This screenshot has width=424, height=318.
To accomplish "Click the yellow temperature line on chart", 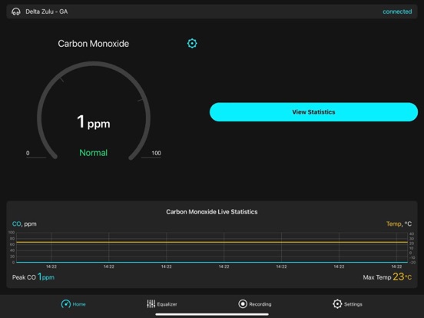I will [x=212, y=242].
